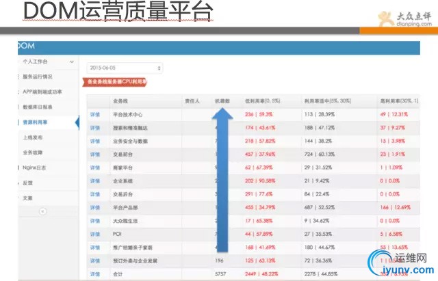This screenshot has height=281, width=438.
Task: Open 详情 for 交易后台
Action: (x=95, y=194)
